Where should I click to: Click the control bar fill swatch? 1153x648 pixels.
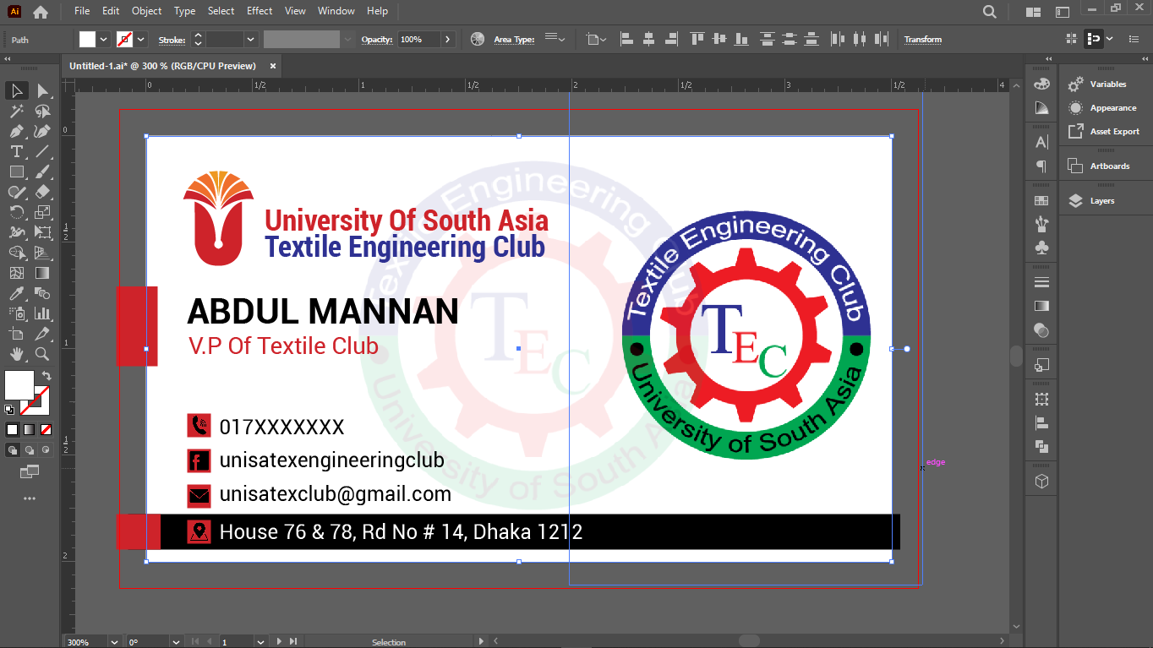[88, 40]
